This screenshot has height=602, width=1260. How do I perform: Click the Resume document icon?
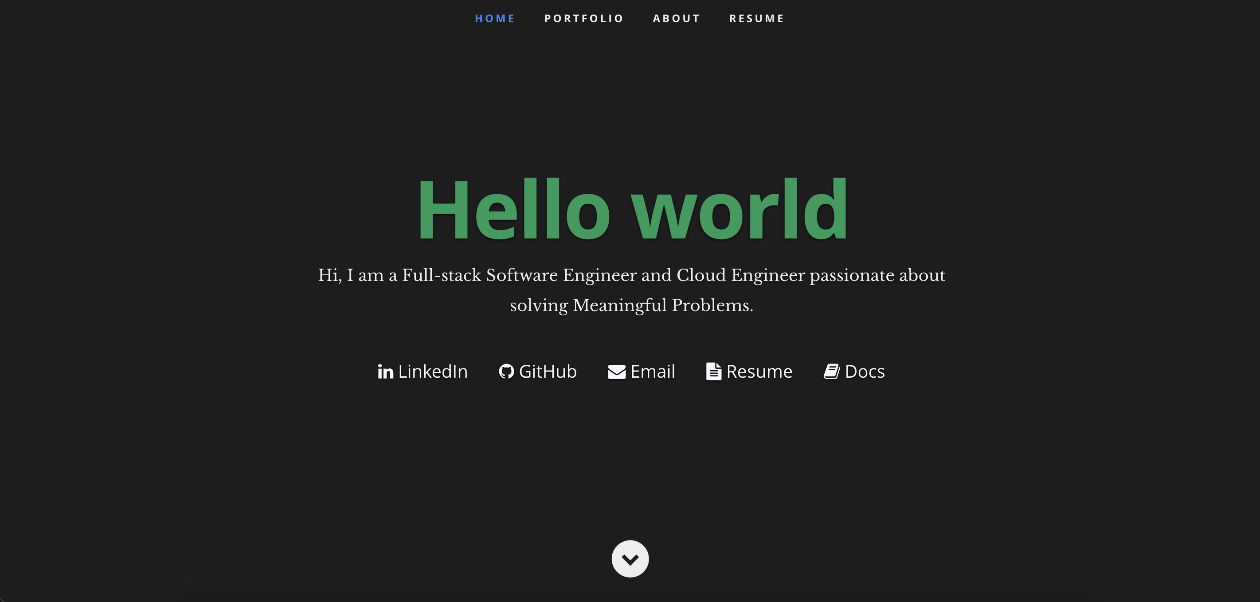[714, 371]
